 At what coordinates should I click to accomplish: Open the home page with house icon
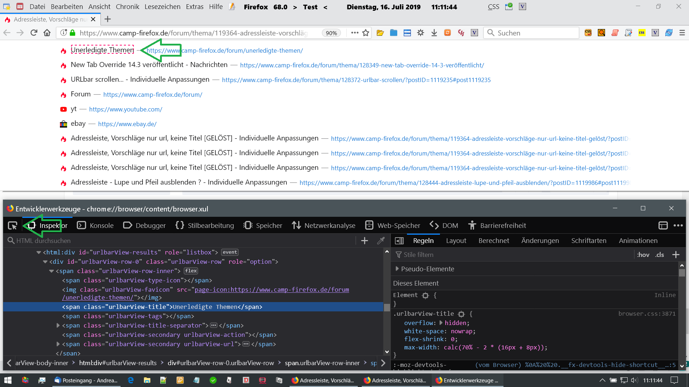[x=47, y=33]
